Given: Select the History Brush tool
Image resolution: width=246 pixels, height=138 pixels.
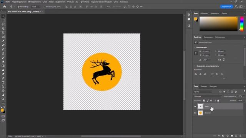Looking at the screenshot, I should (3, 58).
